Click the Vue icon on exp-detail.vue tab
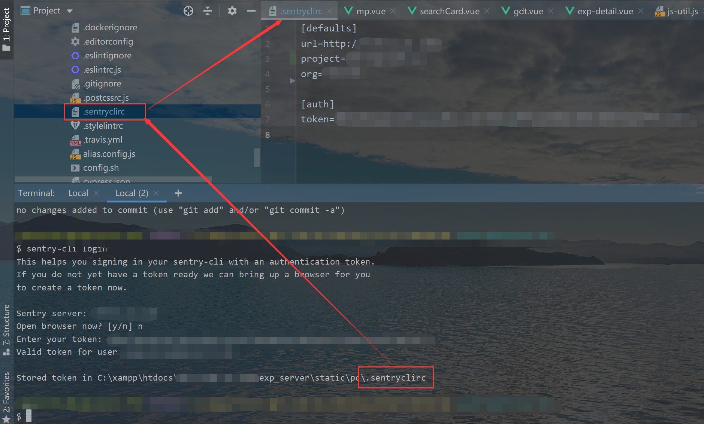The width and height of the screenshot is (704, 424). tap(570, 11)
